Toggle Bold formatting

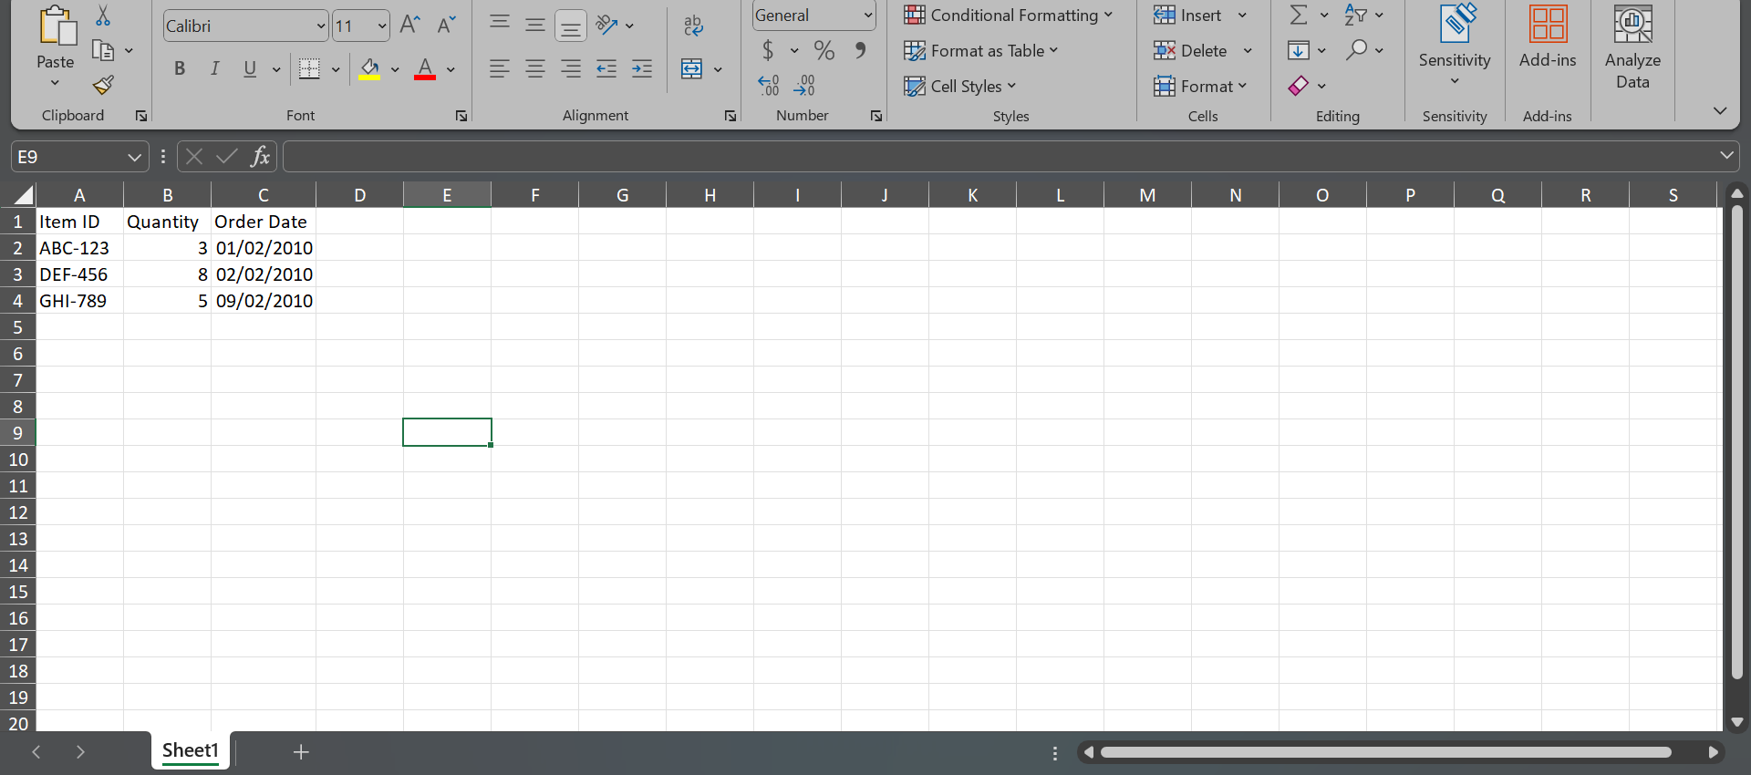[x=180, y=69]
